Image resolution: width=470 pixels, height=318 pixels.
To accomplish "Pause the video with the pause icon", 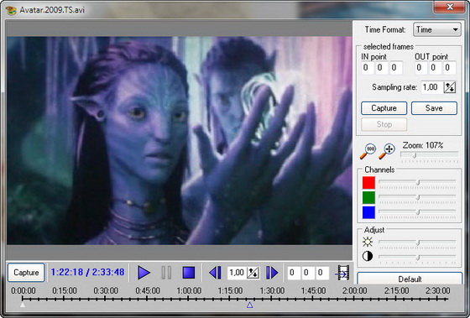I will (166, 273).
